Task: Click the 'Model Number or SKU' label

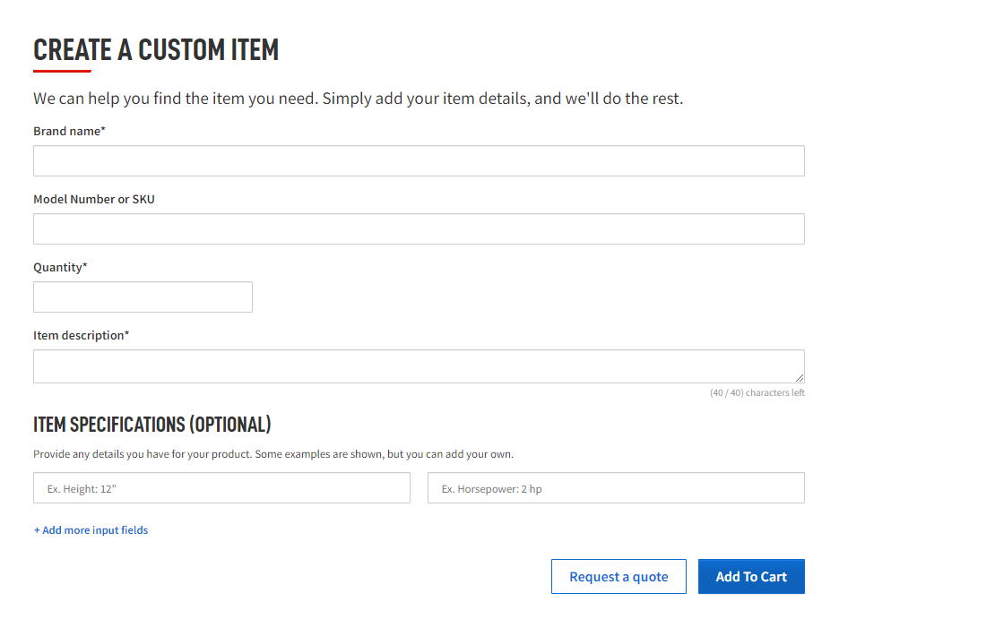Action: click(x=94, y=199)
